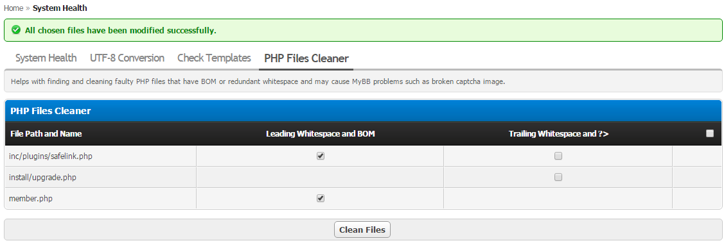This screenshot has width=726, height=243.
Task: Uncheck leading whitespace for inc/plugins/safelink.php
Action: pos(321,156)
